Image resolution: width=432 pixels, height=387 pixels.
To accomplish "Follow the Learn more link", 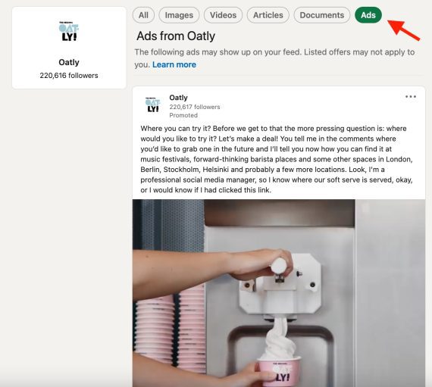I will (174, 64).
